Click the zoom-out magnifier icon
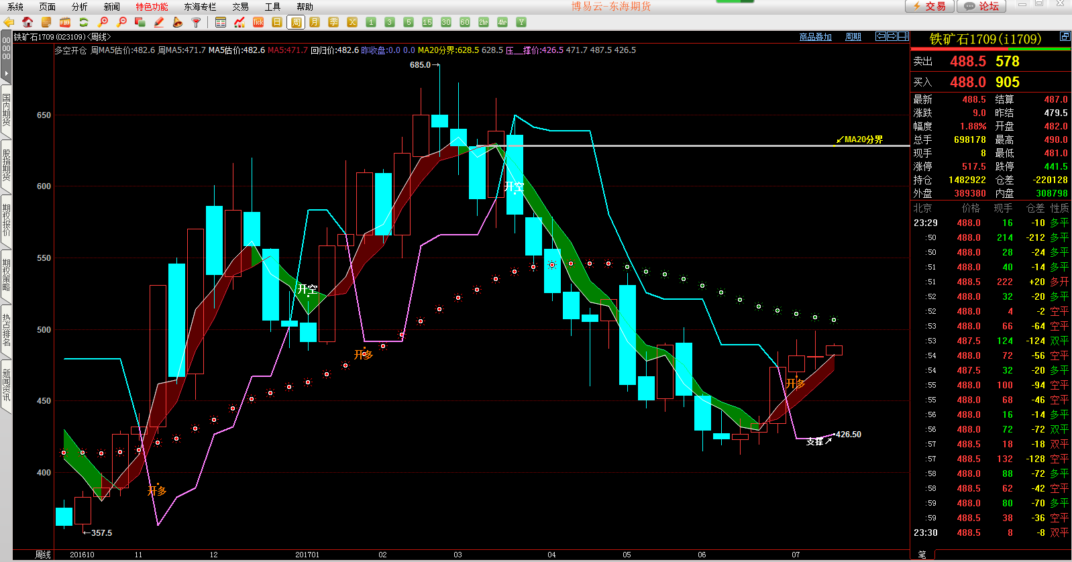This screenshot has width=1072, height=562. point(121,22)
